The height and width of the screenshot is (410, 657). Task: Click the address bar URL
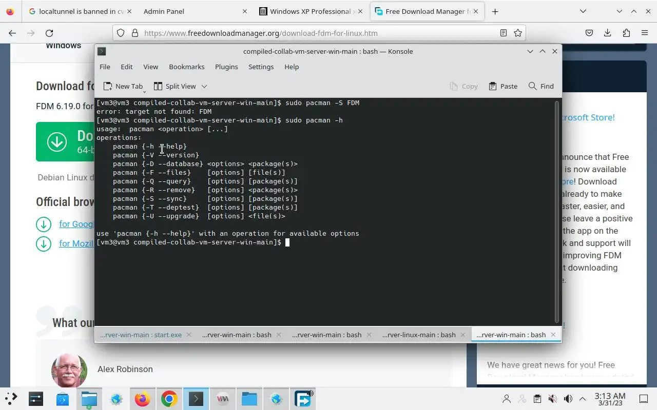click(x=261, y=33)
